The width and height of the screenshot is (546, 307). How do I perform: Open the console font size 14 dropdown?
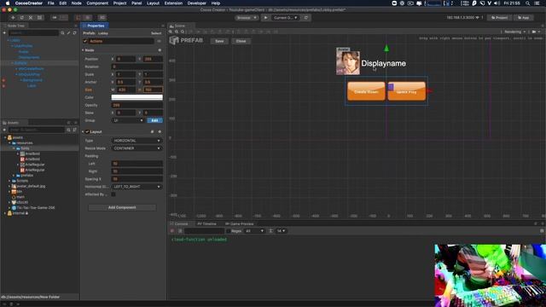pos(281,231)
